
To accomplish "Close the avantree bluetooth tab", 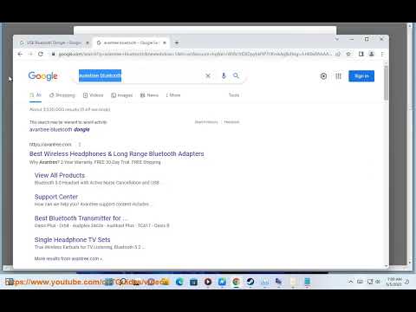I will (x=165, y=42).
